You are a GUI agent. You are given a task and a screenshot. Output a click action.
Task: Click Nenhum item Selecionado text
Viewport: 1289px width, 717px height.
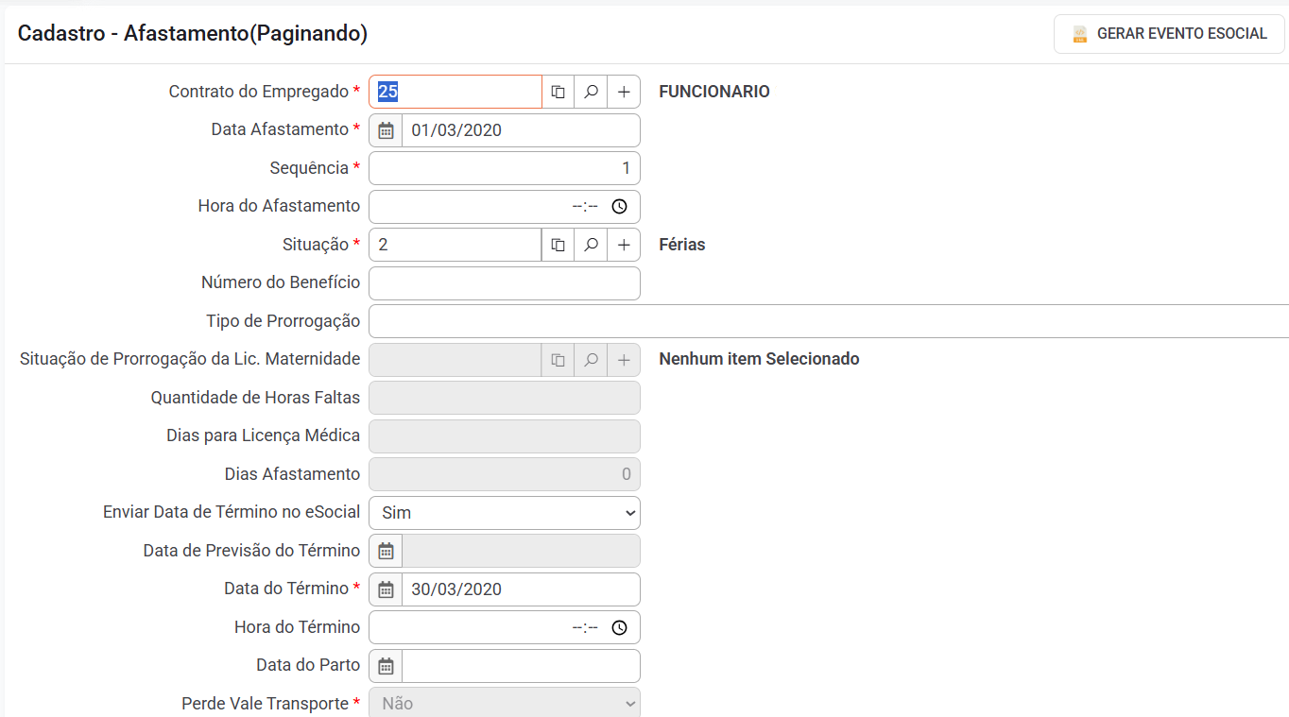click(x=759, y=359)
